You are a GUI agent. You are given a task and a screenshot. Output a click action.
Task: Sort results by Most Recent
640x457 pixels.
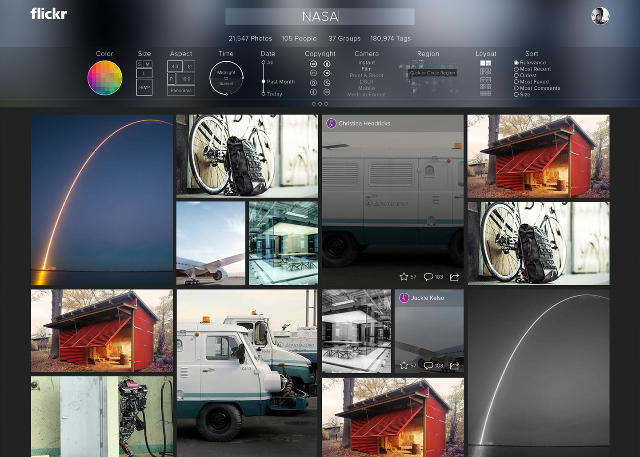[532, 69]
